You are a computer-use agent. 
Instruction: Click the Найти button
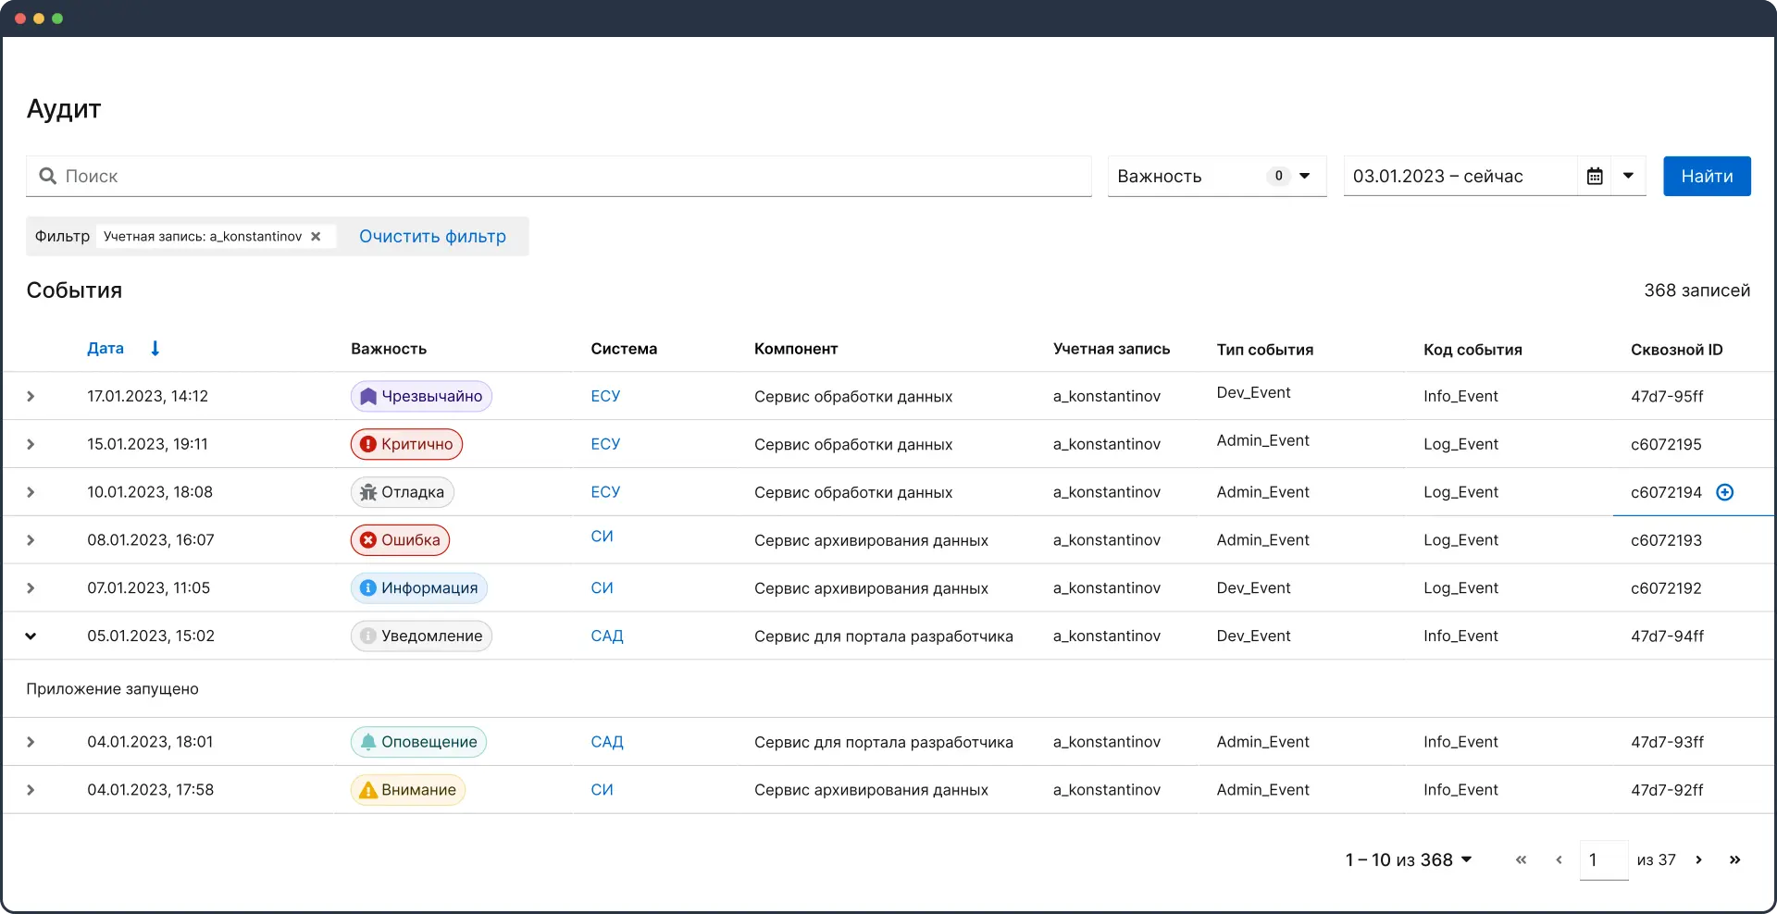[x=1707, y=176]
